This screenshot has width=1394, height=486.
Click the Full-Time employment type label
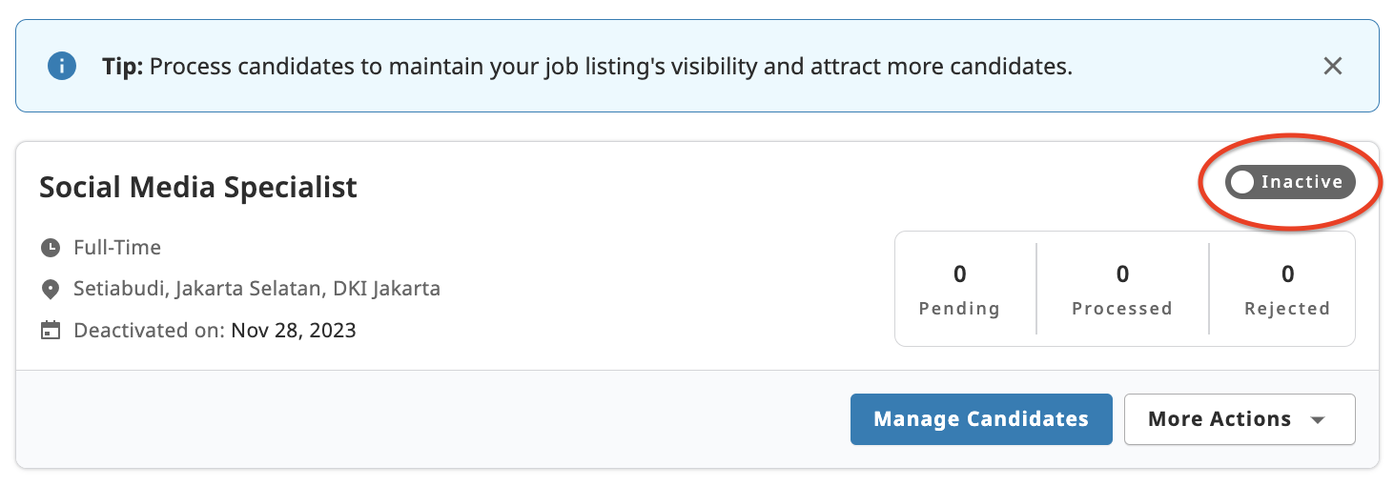coord(117,248)
